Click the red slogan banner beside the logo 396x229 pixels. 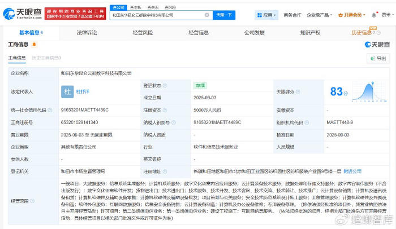pos(75,14)
